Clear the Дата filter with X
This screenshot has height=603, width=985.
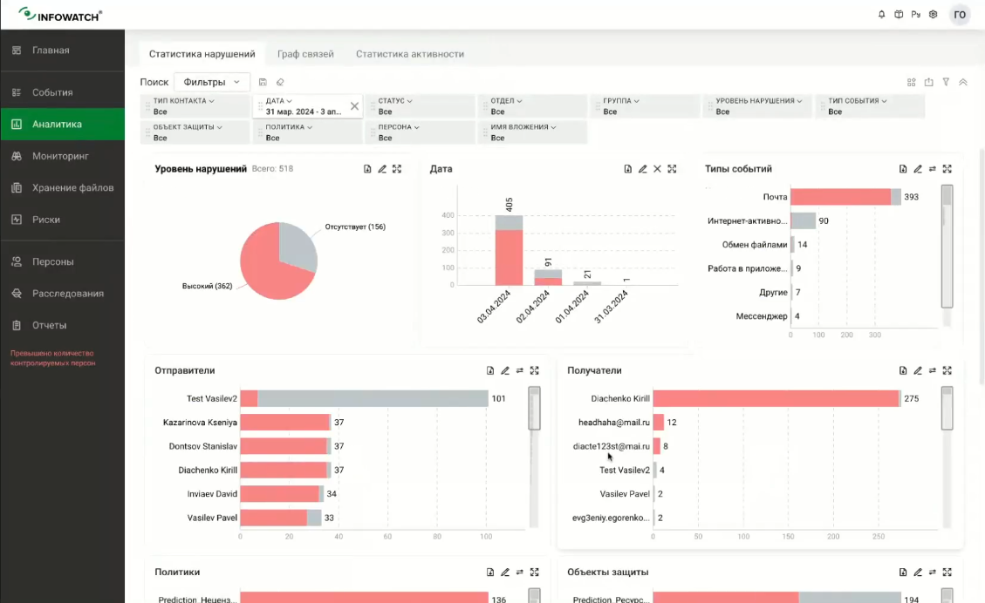pos(354,106)
